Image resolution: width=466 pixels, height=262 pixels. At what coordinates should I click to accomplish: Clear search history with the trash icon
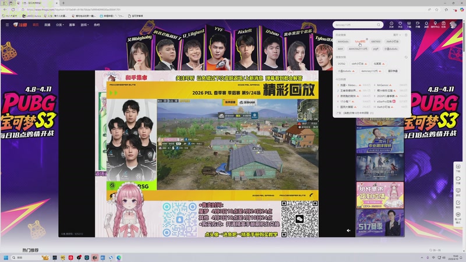tap(406, 35)
